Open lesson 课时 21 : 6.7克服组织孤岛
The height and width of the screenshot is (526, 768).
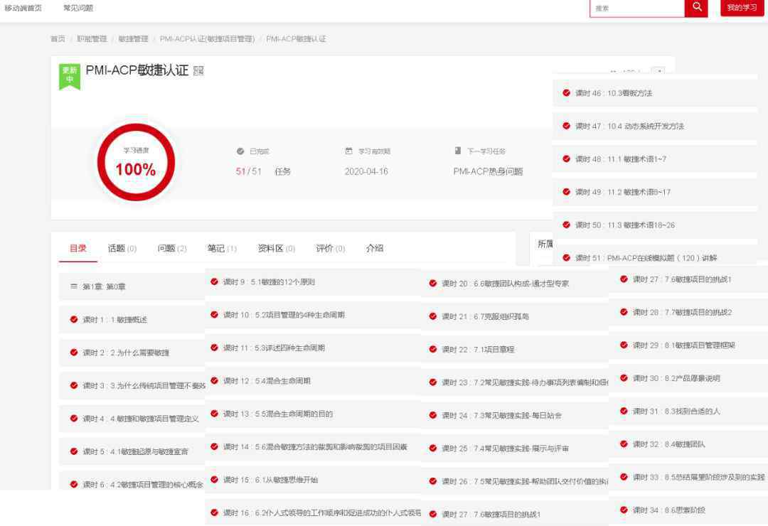pyautogui.click(x=515, y=316)
